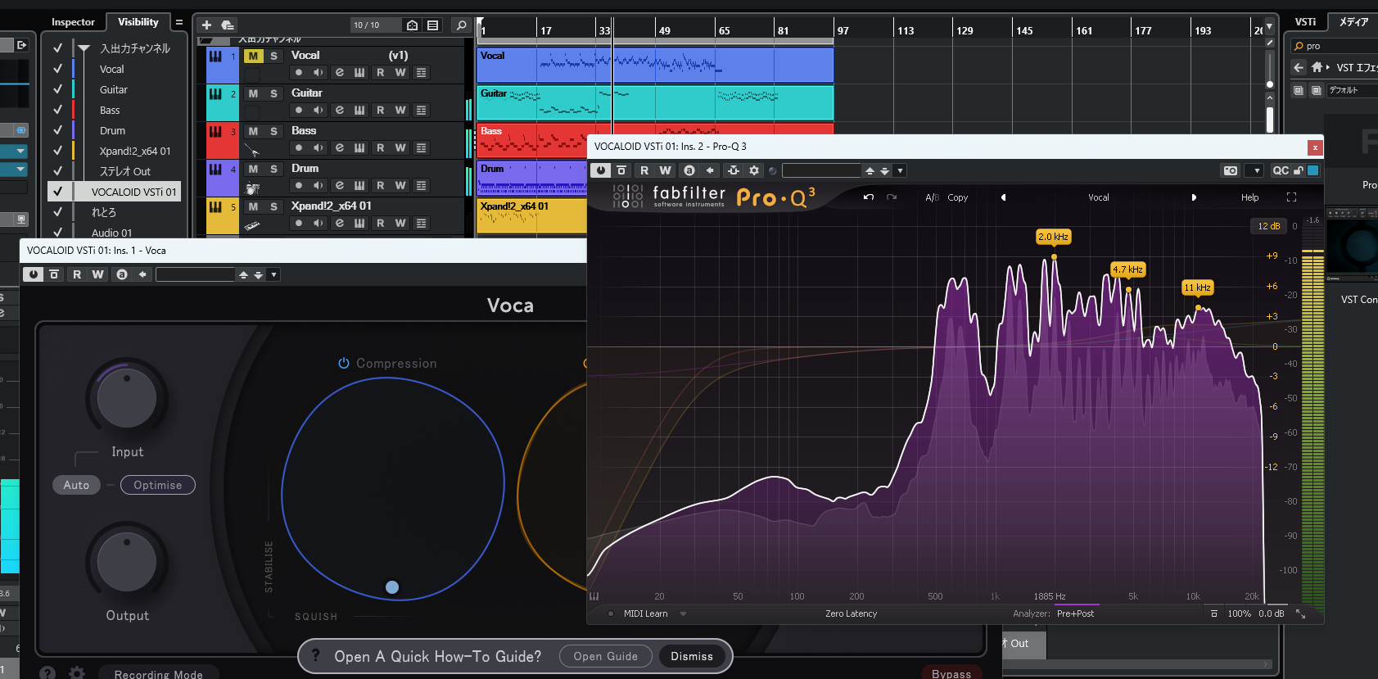Open MIDI Learn dropdown arrow
Screen dimensions: 1378x679
pyautogui.click(x=683, y=613)
